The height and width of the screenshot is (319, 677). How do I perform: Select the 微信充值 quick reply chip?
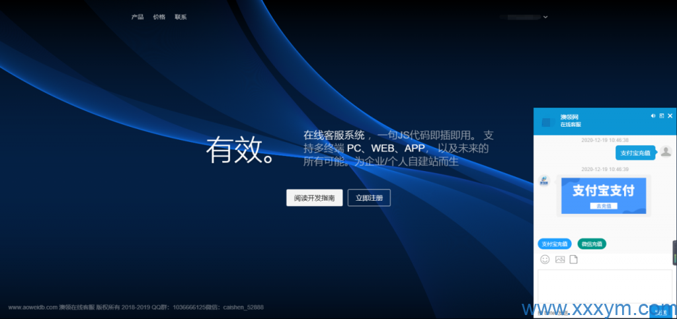(592, 244)
